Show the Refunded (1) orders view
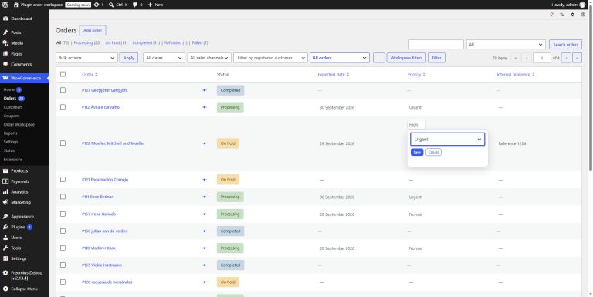The height and width of the screenshot is (297, 593). tap(176, 42)
